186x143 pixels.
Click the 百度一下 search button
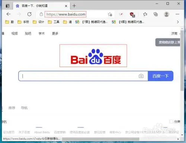(161, 76)
